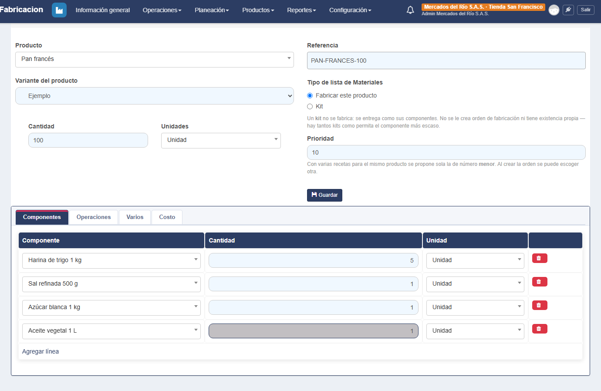Open the Configuración menu

coord(350,10)
